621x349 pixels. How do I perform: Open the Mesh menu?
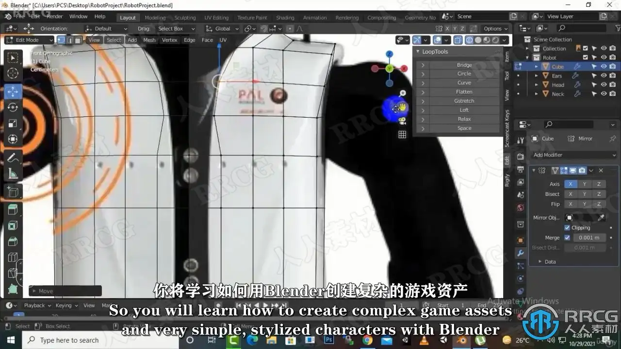click(149, 40)
